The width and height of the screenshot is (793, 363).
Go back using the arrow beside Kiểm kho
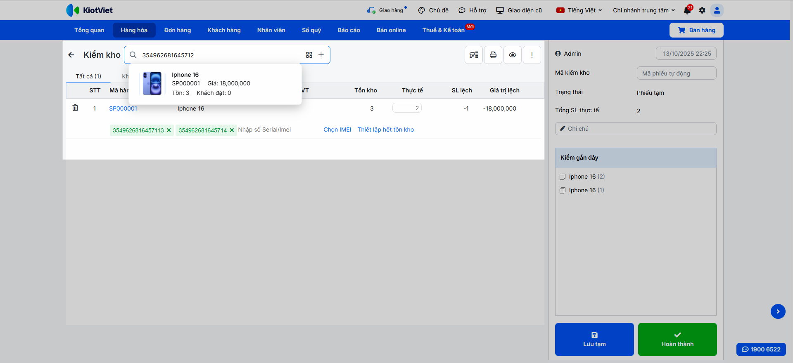tap(71, 55)
